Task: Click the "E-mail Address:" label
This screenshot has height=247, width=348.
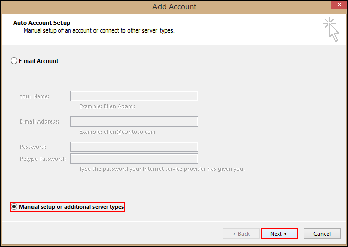Action: click(x=40, y=121)
